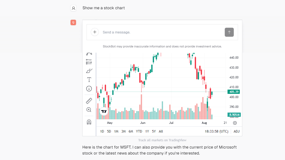Image resolution: width=285 pixels, height=160 pixels.
Task: Switch chart range to 6M
Action: coord(131,131)
